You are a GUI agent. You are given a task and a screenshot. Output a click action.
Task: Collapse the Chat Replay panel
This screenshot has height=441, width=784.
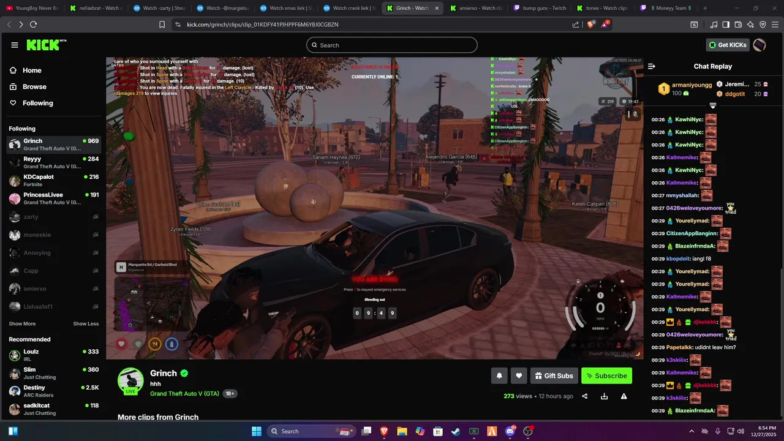[x=652, y=66]
